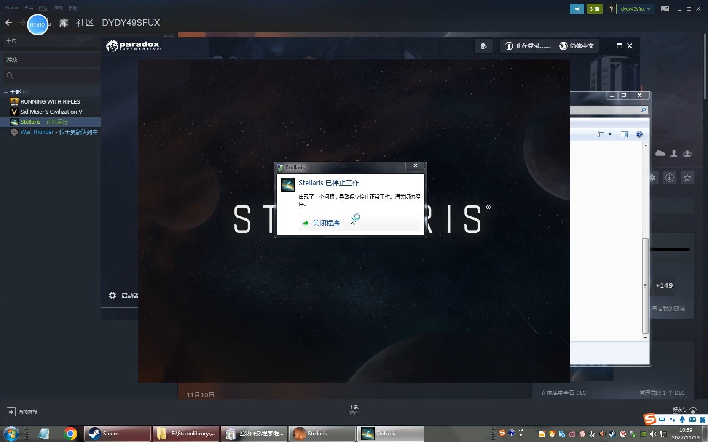Screen dimensions: 708x442
Task: Open Explorer view options dropdown arrow
Action: (610, 134)
